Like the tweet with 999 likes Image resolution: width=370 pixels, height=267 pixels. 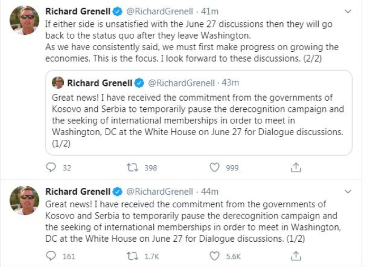coord(215,168)
